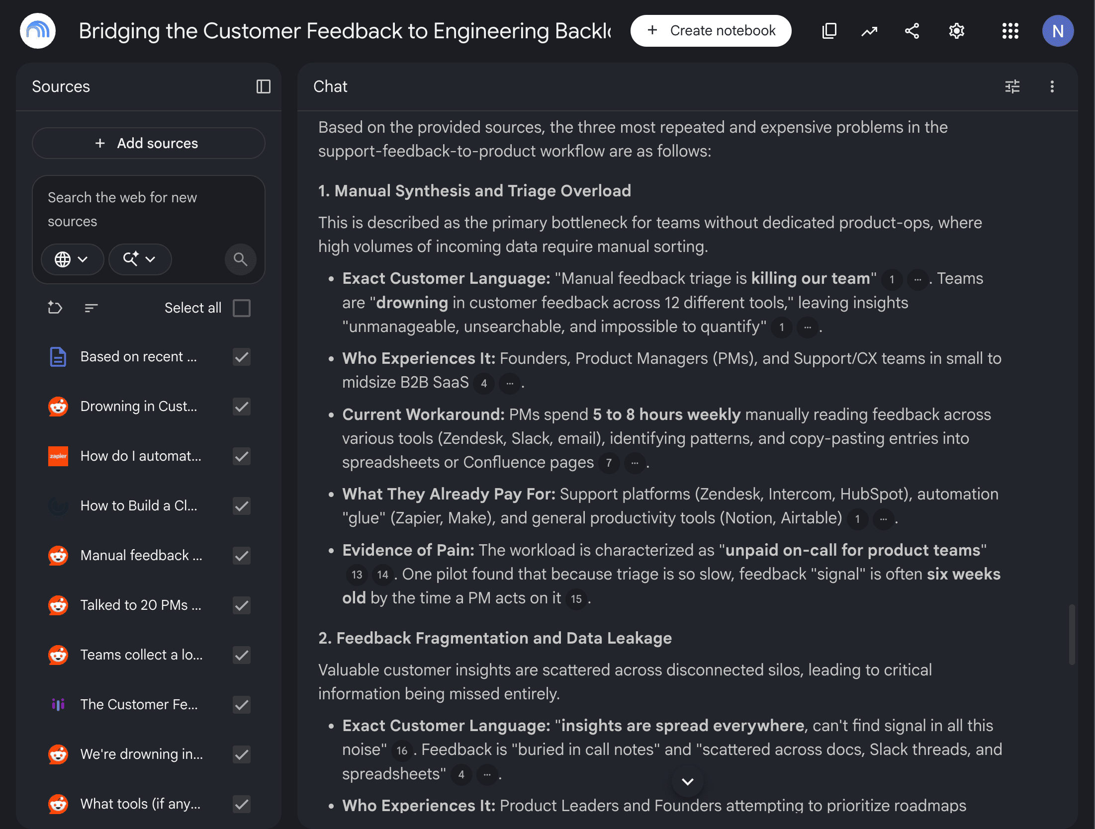Screen dimensions: 1095x829
Task: Open the analytics trending-arrow icon
Action: tap(869, 31)
